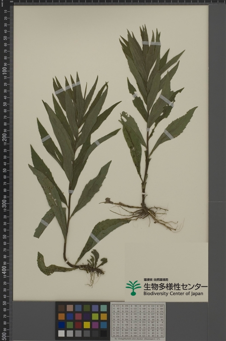Screen dimensions: 226x341
Task: Select the cyan swatch next to magenta
Action: 103,325
